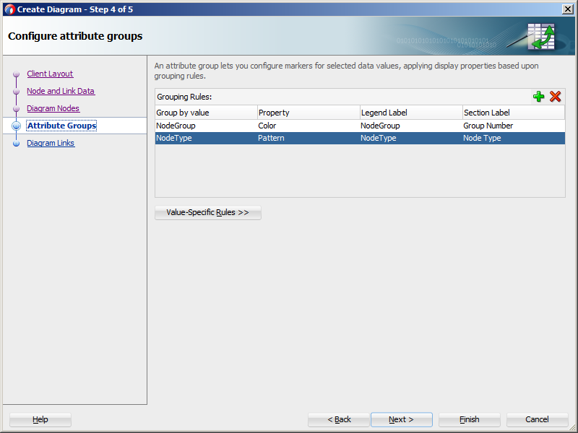Select the NodeType group-by cell

[206, 138]
